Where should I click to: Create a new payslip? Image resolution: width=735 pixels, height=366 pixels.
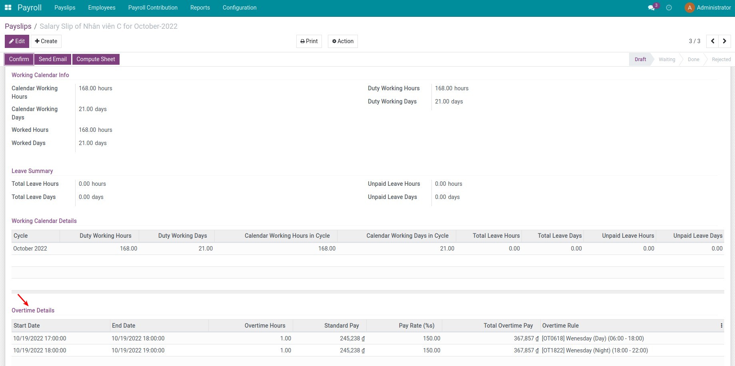46,41
